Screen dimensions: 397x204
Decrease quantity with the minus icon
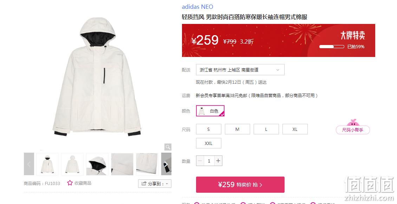[200, 161]
